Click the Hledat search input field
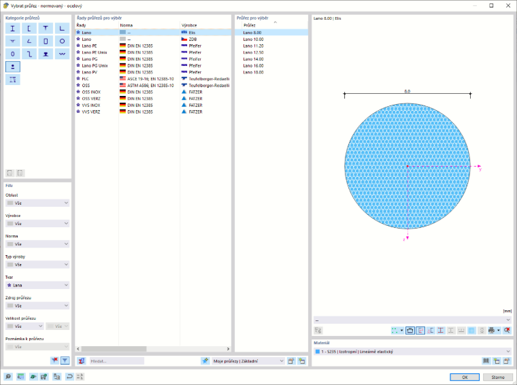Viewport: 517px width, 385px height. pyautogui.click(x=117, y=361)
